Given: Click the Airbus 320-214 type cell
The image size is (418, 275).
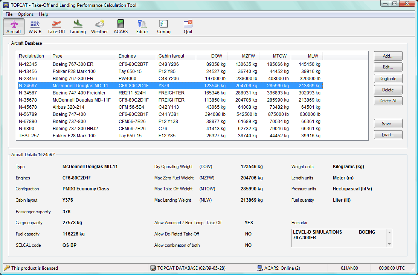Looking at the screenshot, I should click(x=68, y=107).
